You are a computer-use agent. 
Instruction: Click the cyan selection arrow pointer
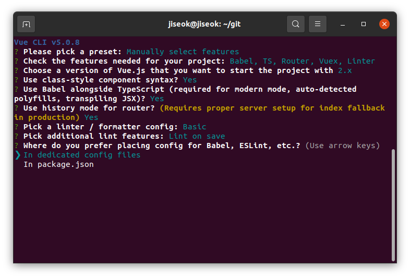pos(18,155)
